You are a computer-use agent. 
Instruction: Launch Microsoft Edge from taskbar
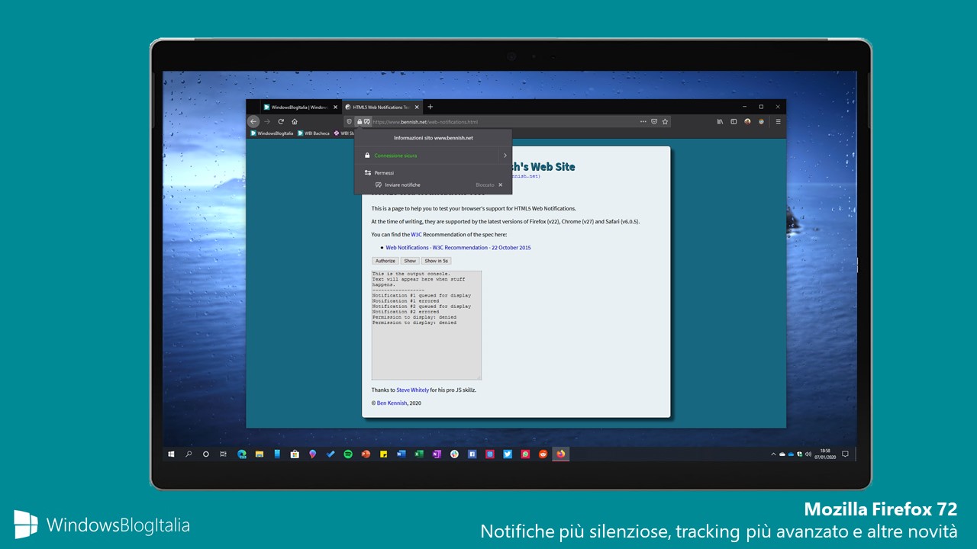pos(241,454)
